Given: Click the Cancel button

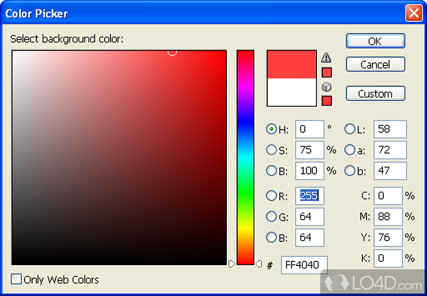Looking at the screenshot, I should (x=376, y=65).
